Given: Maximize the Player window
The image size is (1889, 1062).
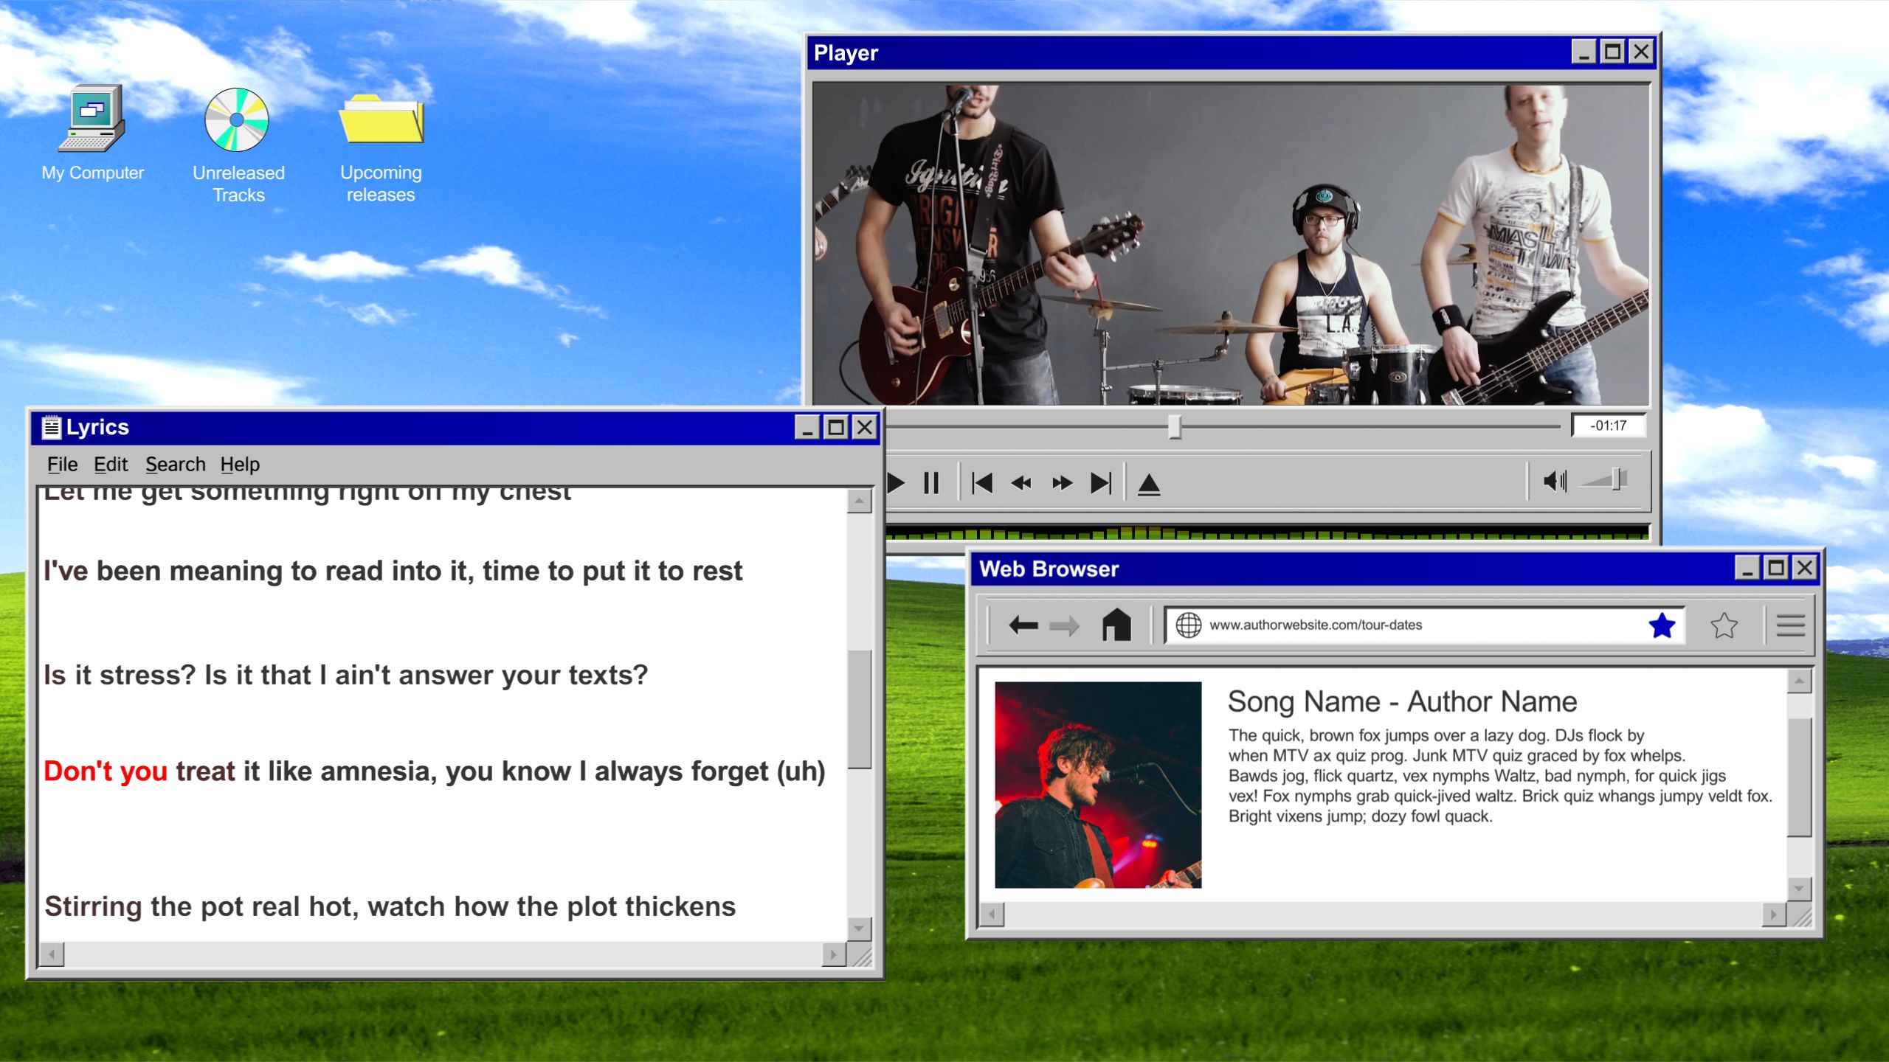Looking at the screenshot, I should coord(1612,52).
